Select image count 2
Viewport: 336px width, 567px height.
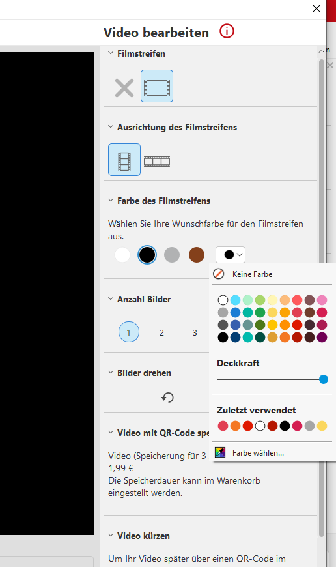(x=161, y=332)
